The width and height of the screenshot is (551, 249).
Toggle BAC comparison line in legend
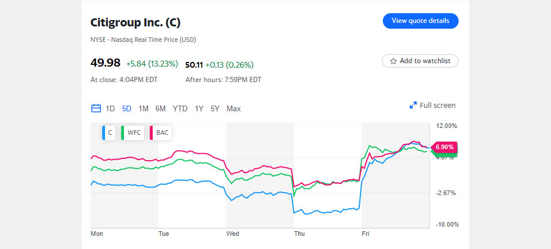161,133
